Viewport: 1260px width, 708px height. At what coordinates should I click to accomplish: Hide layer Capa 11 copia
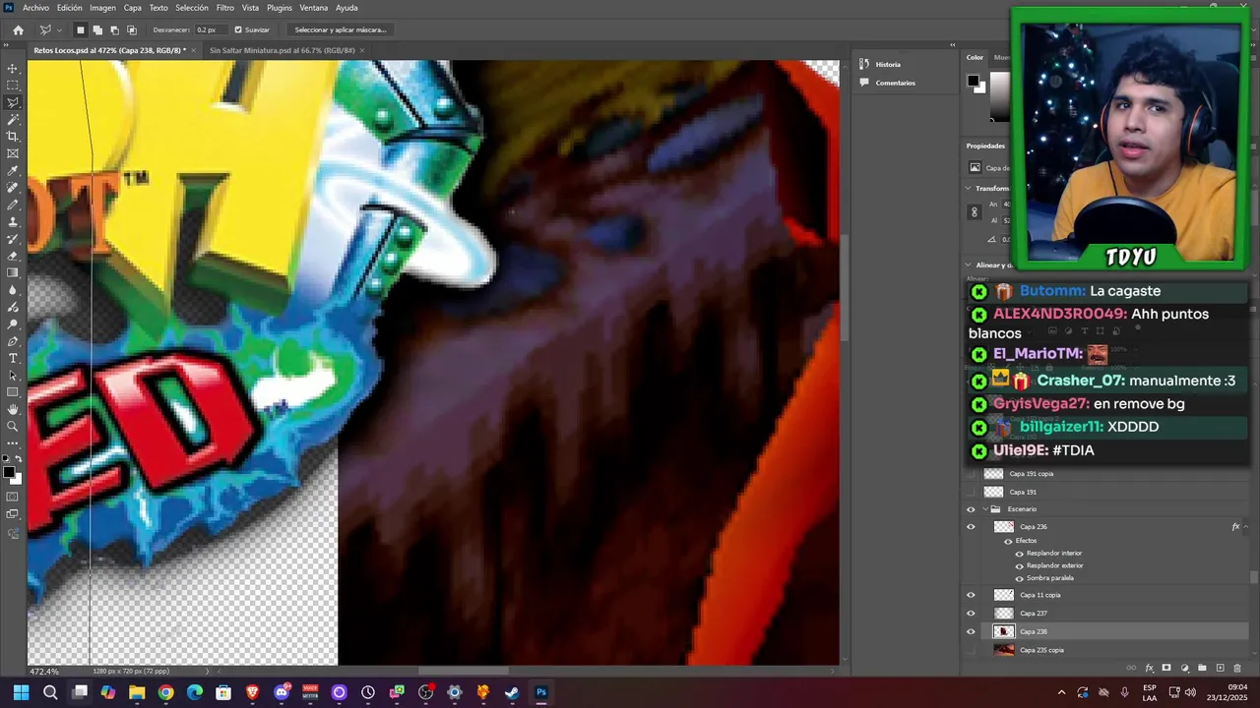pyautogui.click(x=971, y=595)
